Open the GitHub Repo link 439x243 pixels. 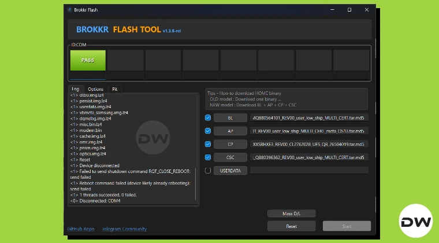click(81, 229)
